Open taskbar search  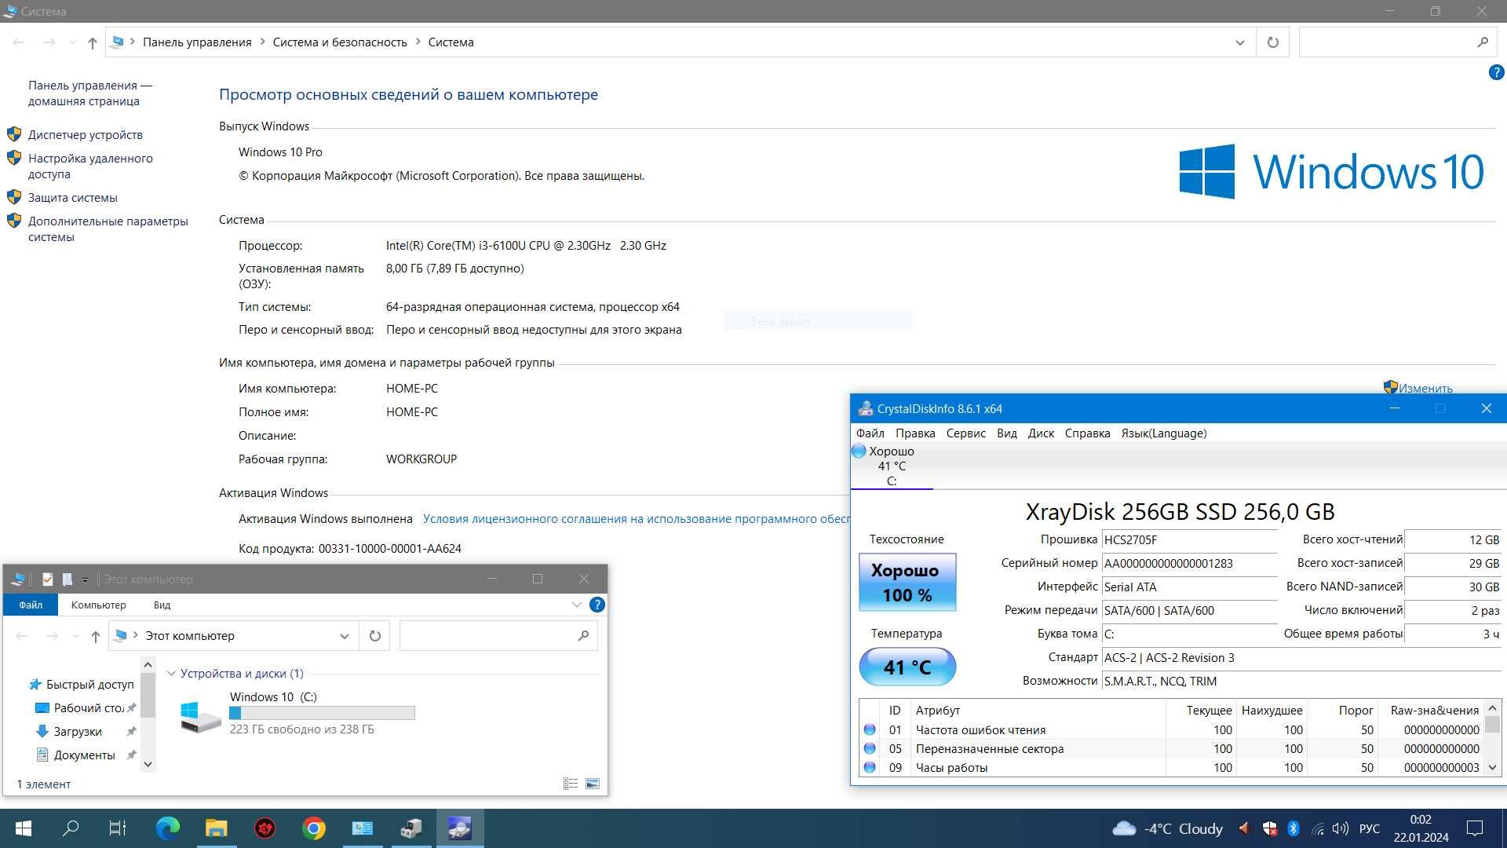point(71,828)
